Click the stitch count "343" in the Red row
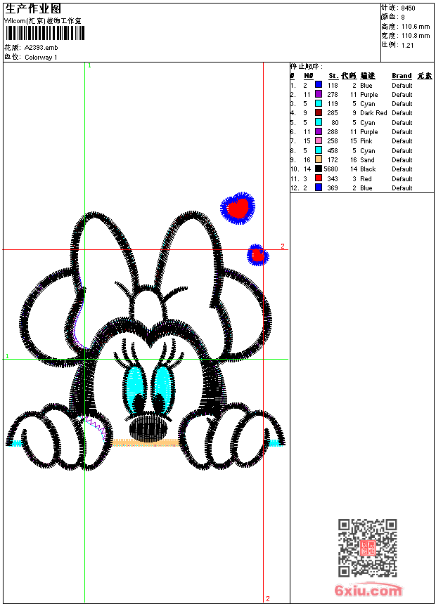436x604 pixels. [333, 178]
